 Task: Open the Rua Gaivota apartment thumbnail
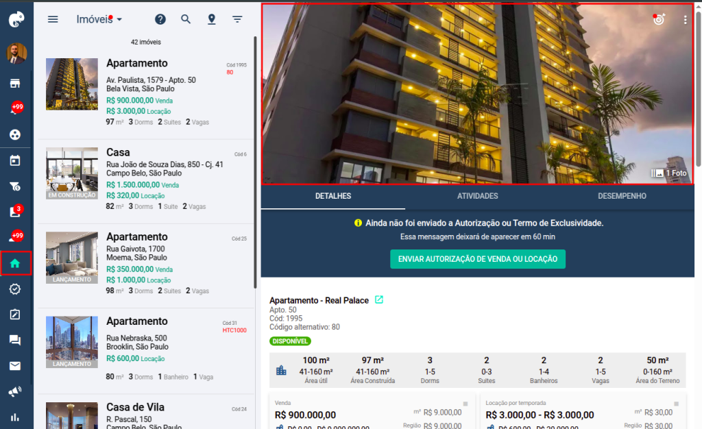coord(71,258)
